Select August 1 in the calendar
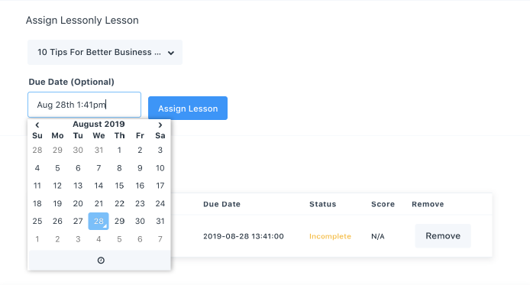 [119, 150]
